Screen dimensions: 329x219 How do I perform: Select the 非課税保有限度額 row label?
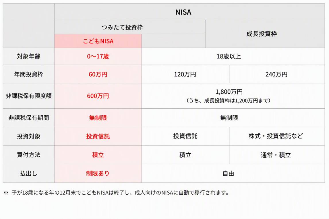(x=29, y=96)
